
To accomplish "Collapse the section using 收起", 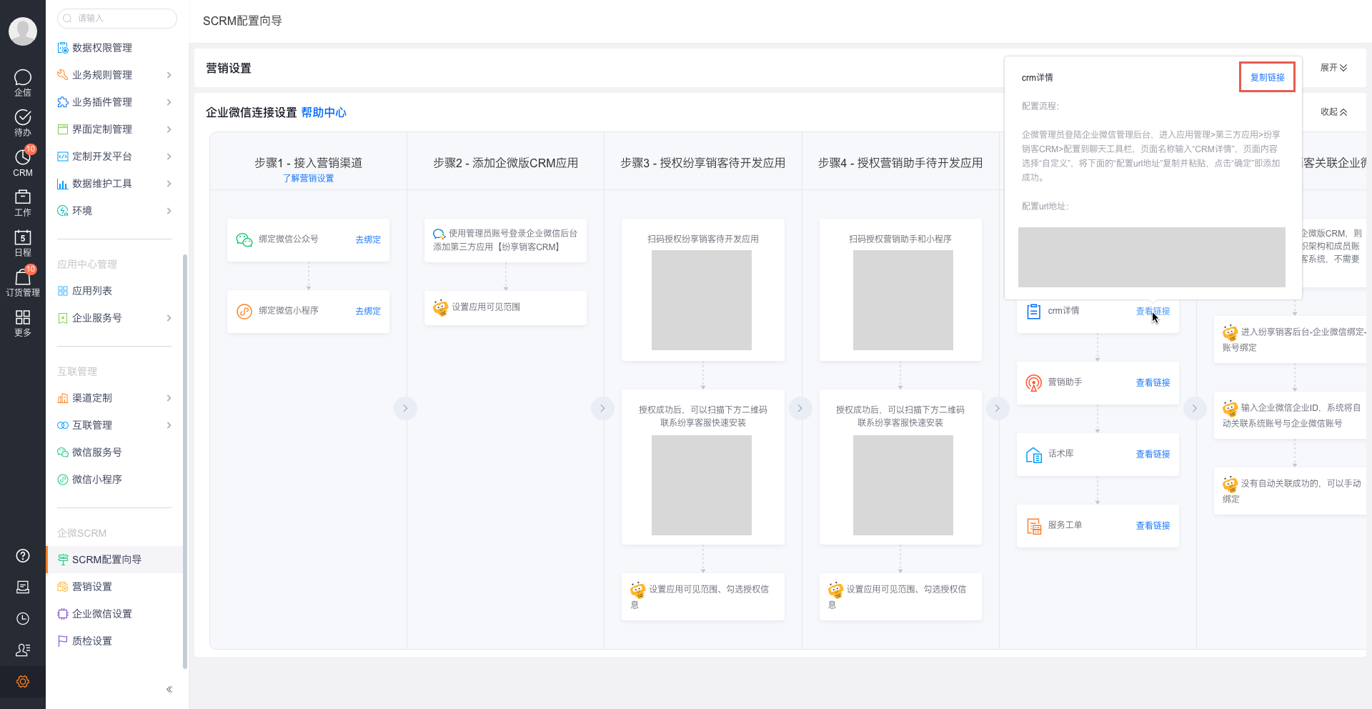I will click(1333, 111).
